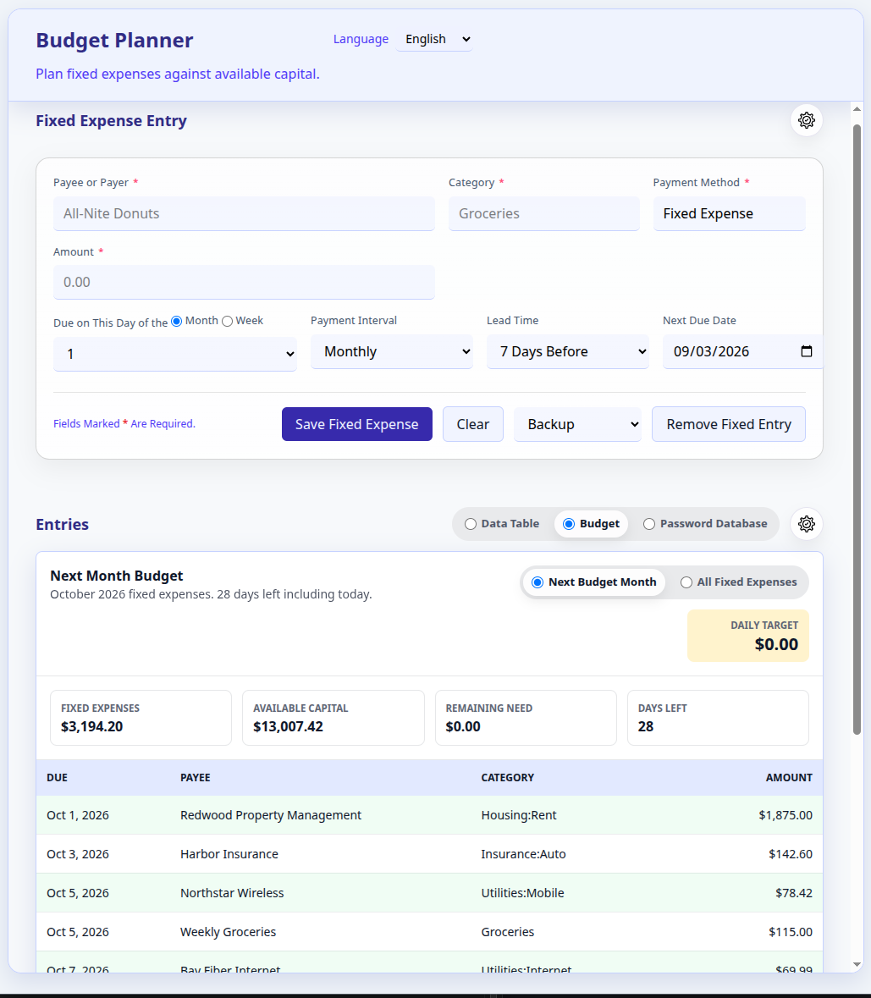Click scrollbar up arrow
This screenshot has height=998, width=871.
click(857, 109)
